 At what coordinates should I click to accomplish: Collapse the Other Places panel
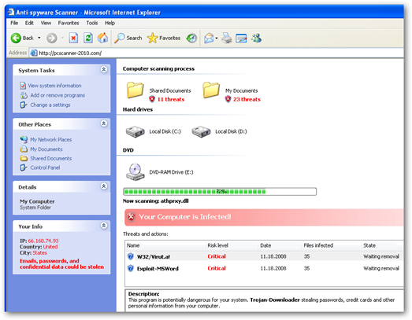(104, 123)
